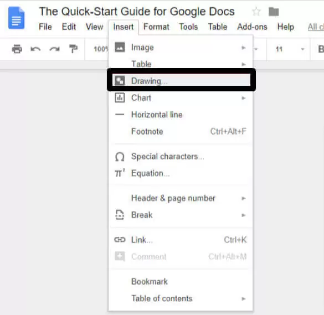Click the document title text
Viewport: 324px width, 315px height.
click(x=137, y=12)
